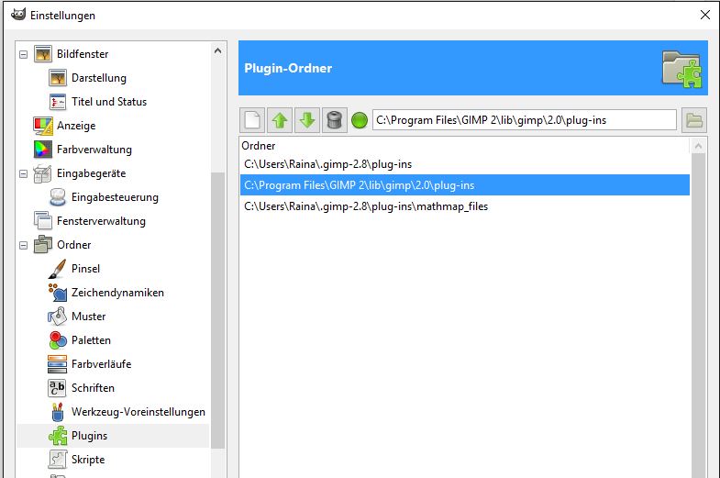Click the Werkzeug-Voreinstellungen pencil cup icon
720x478 pixels.
58,412
